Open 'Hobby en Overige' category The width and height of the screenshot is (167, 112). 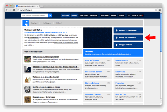tap(93, 94)
